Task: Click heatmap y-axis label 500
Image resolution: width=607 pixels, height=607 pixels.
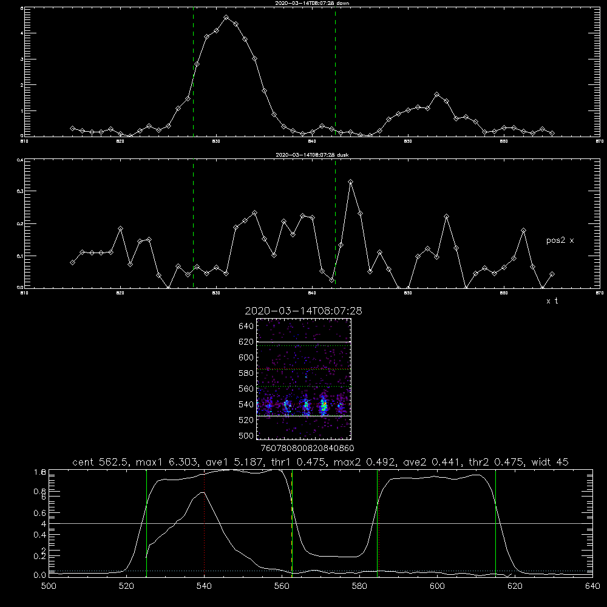Action: 246,435
